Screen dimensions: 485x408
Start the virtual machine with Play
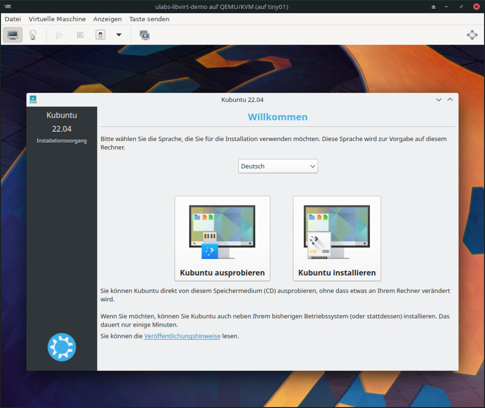[x=59, y=35]
